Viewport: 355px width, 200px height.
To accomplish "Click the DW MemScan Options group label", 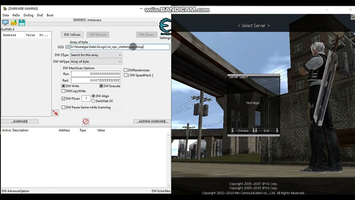I will (79, 68).
